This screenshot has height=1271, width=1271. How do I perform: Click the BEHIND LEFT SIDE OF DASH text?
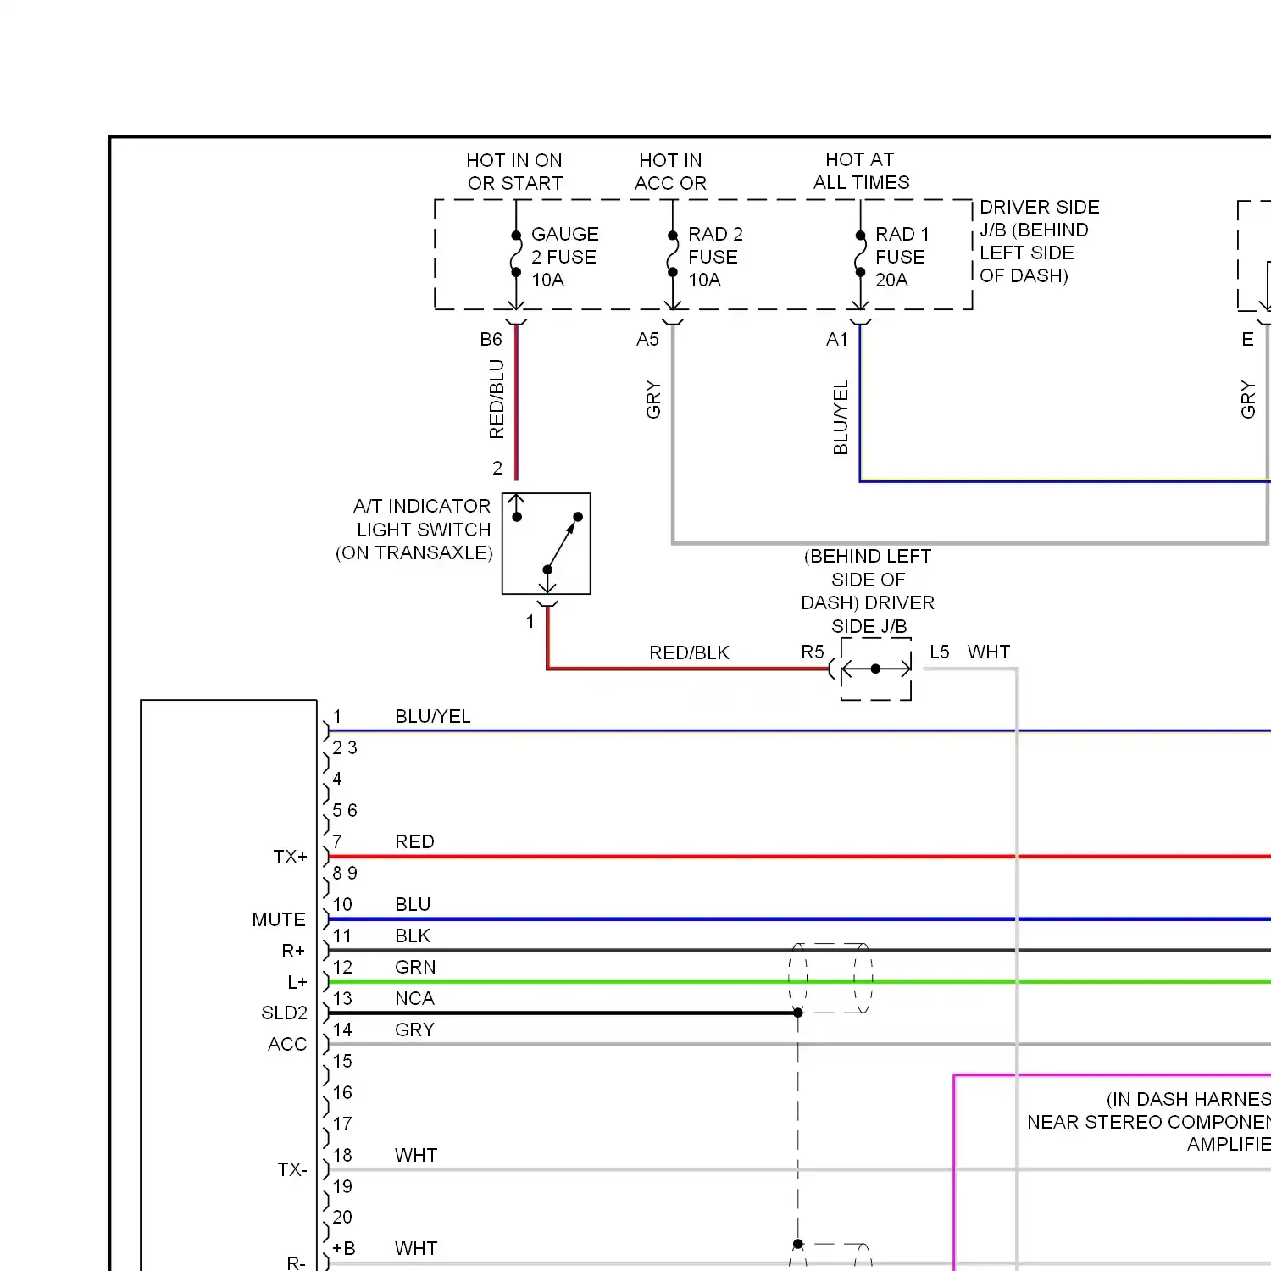click(x=868, y=591)
